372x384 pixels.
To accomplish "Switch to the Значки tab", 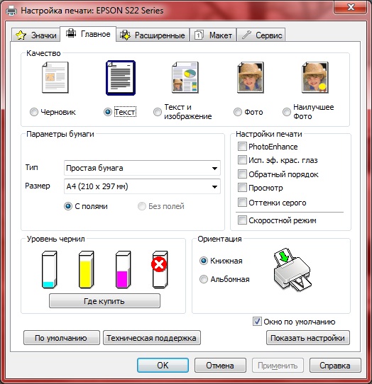I will click(x=35, y=35).
